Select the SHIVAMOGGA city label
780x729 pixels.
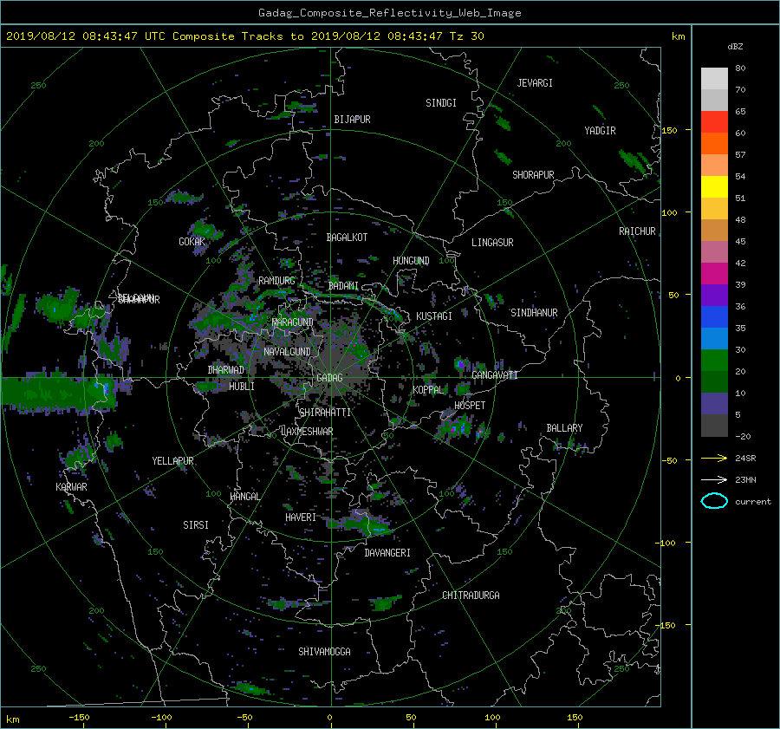tap(324, 652)
